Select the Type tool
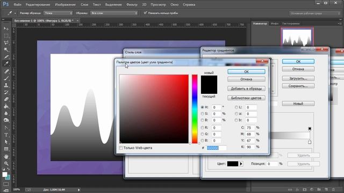Screen dimensions: 344x193 6,135
